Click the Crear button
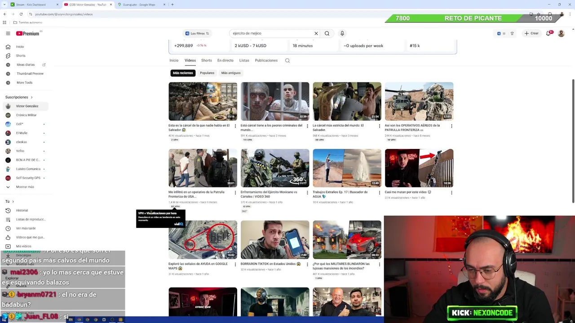This screenshot has height=323, width=575. tap(531, 33)
